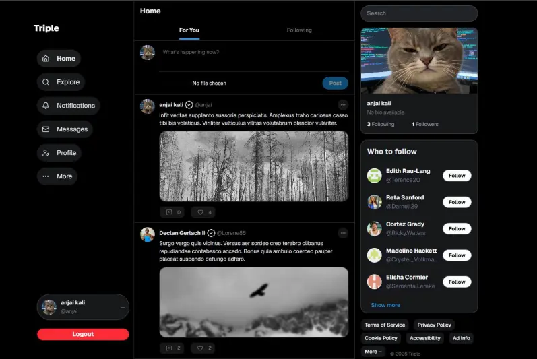Open the Home navigation item
537x359 pixels.
point(59,59)
